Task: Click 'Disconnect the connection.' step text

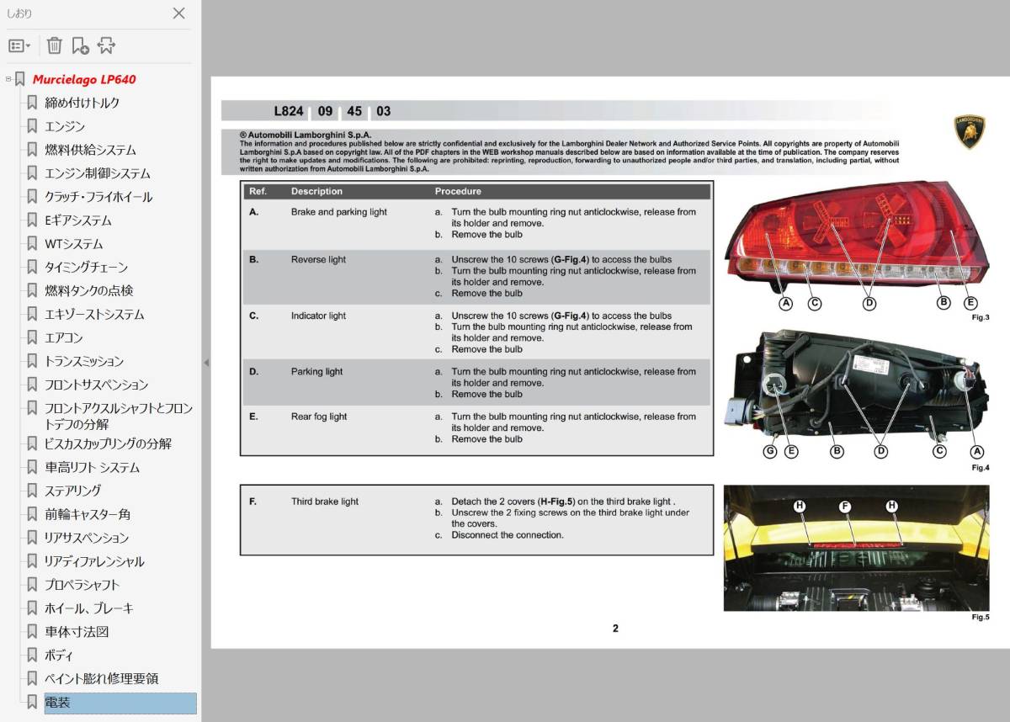Action: click(508, 535)
